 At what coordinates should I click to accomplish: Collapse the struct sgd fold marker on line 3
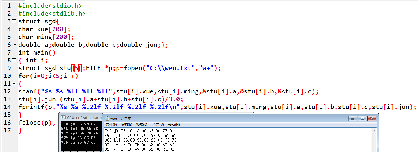[14, 21]
